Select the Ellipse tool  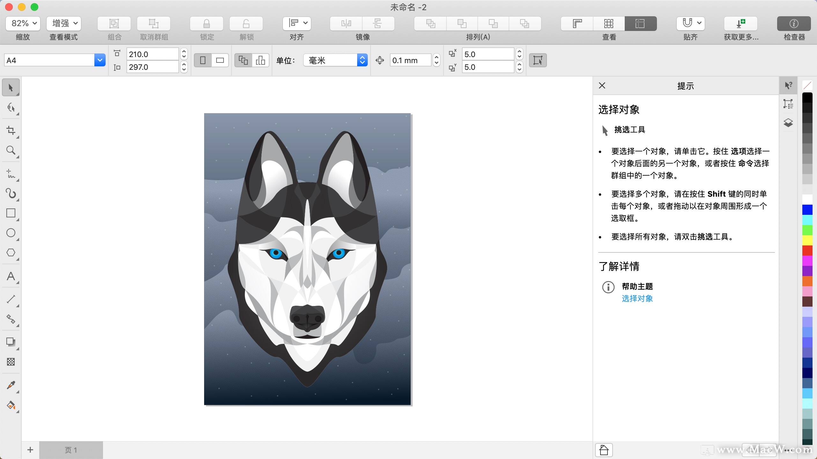[11, 233]
